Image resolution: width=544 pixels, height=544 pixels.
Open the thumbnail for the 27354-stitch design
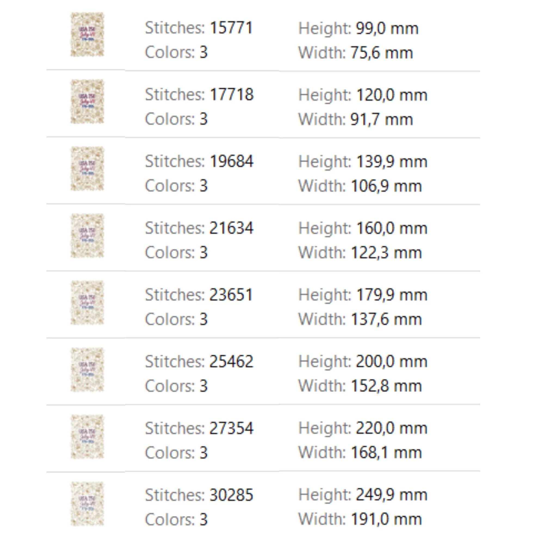click(87, 437)
